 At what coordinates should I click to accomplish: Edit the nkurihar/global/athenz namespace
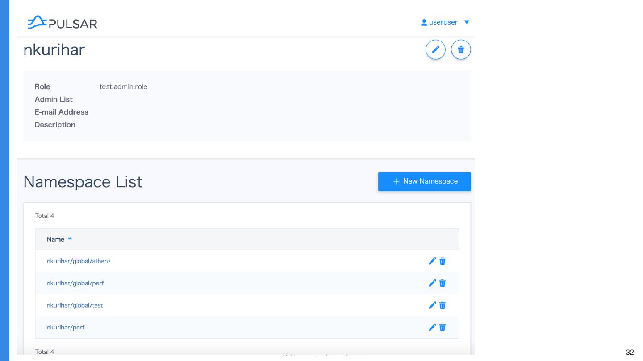(x=432, y=261)
